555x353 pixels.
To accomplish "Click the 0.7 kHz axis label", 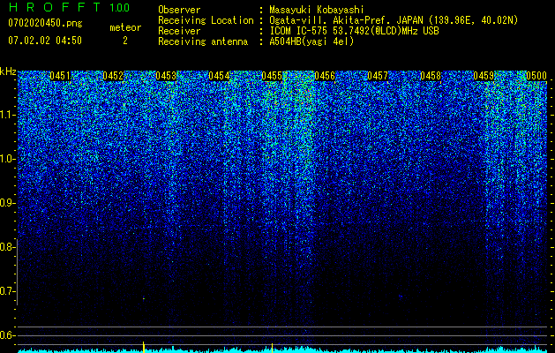I will (x=8, y=291).
